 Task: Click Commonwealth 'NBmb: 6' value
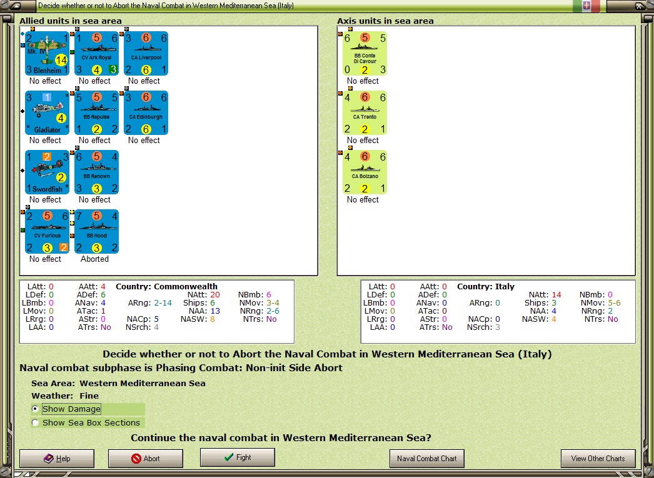[x=254, y=295]
